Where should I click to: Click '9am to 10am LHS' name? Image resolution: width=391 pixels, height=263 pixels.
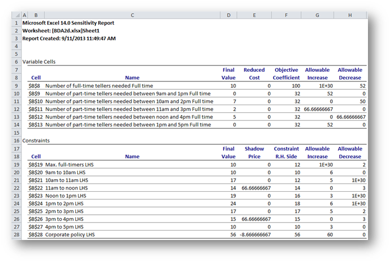(65, 173)
